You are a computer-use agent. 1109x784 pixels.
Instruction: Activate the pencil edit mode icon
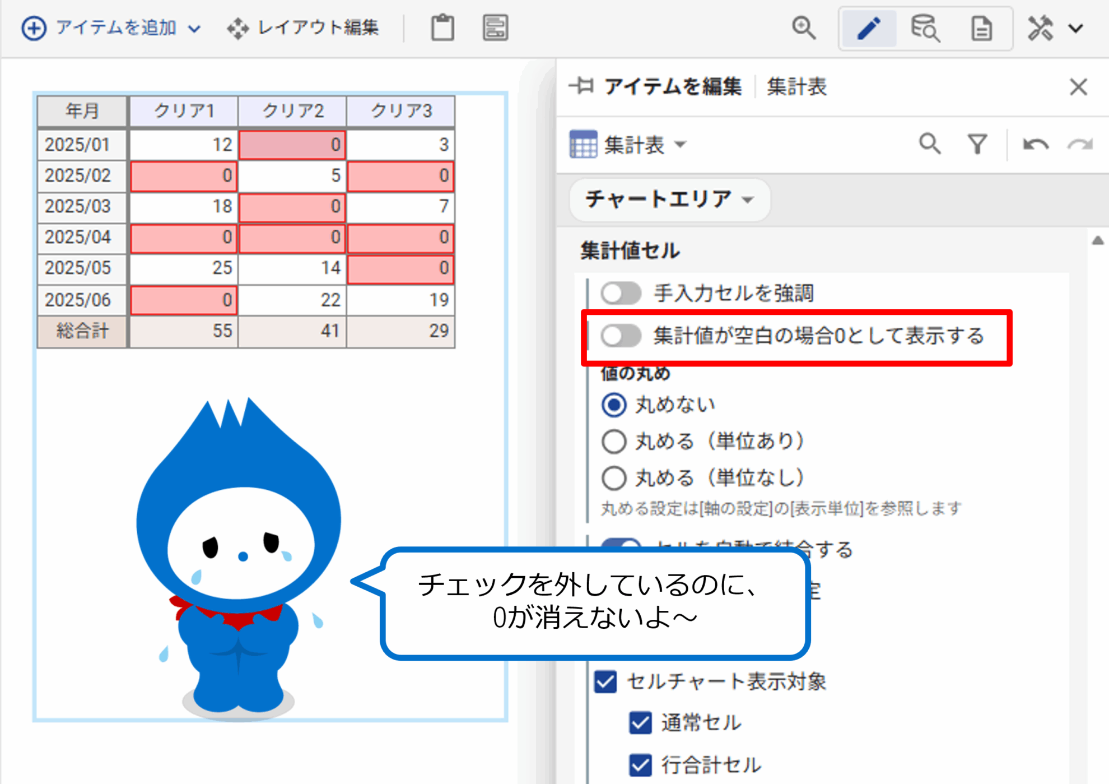(869, 28)
